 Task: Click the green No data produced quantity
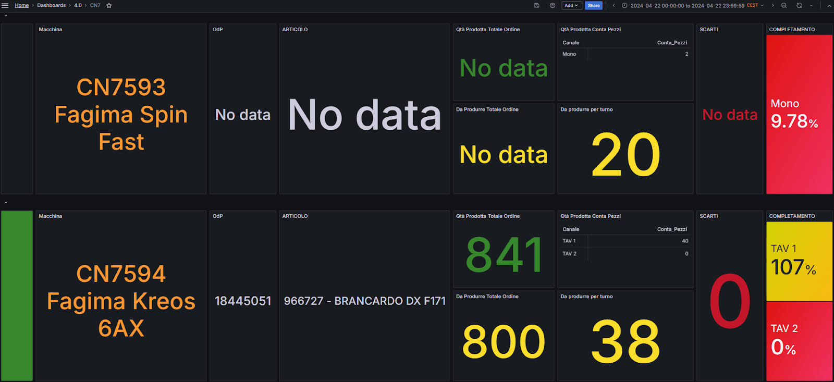pyautogui.click(x=504, y=68)
